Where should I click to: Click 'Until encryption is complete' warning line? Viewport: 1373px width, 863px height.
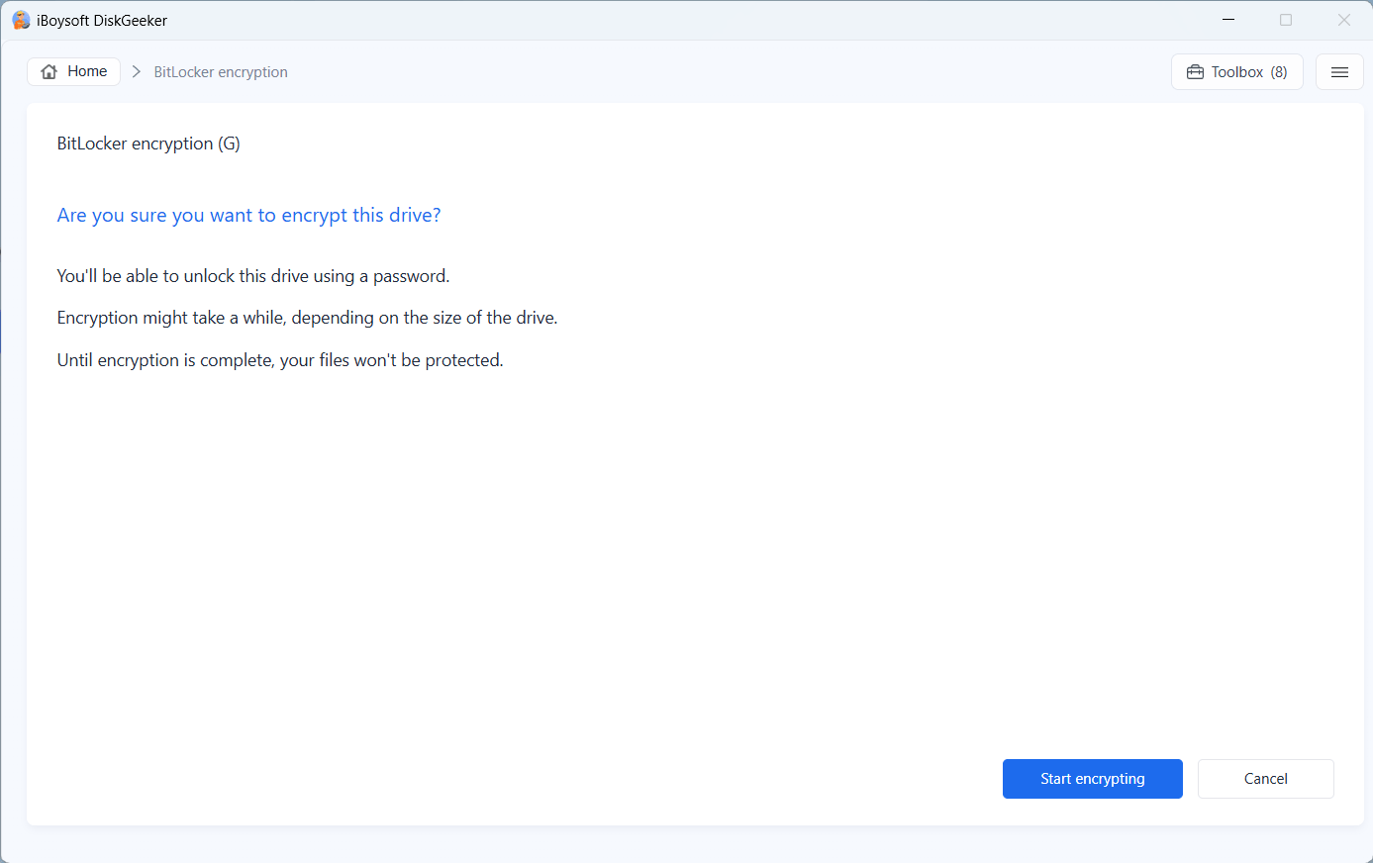coord(280,360)
